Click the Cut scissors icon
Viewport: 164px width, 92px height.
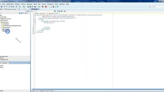pos(9,7)
